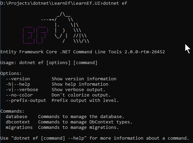The height and width of the screenshot is (143, 193).
Task: Click 'Commands to manage DbContext types.' description
Action: [85, 122]
